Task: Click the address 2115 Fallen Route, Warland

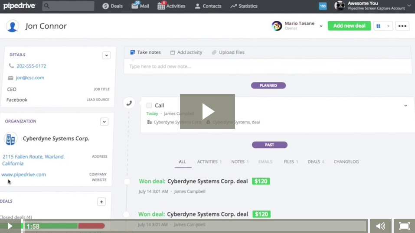Action: (33, 160)
